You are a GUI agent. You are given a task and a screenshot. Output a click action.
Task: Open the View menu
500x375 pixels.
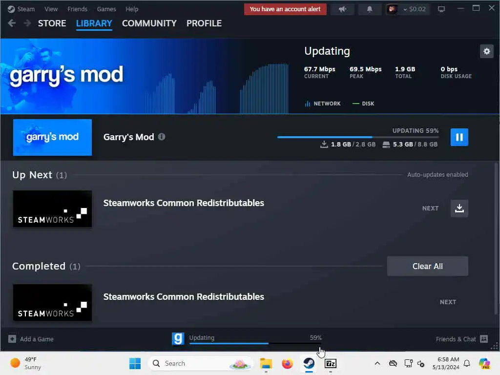pyautogui.click(x=51, y=9)
